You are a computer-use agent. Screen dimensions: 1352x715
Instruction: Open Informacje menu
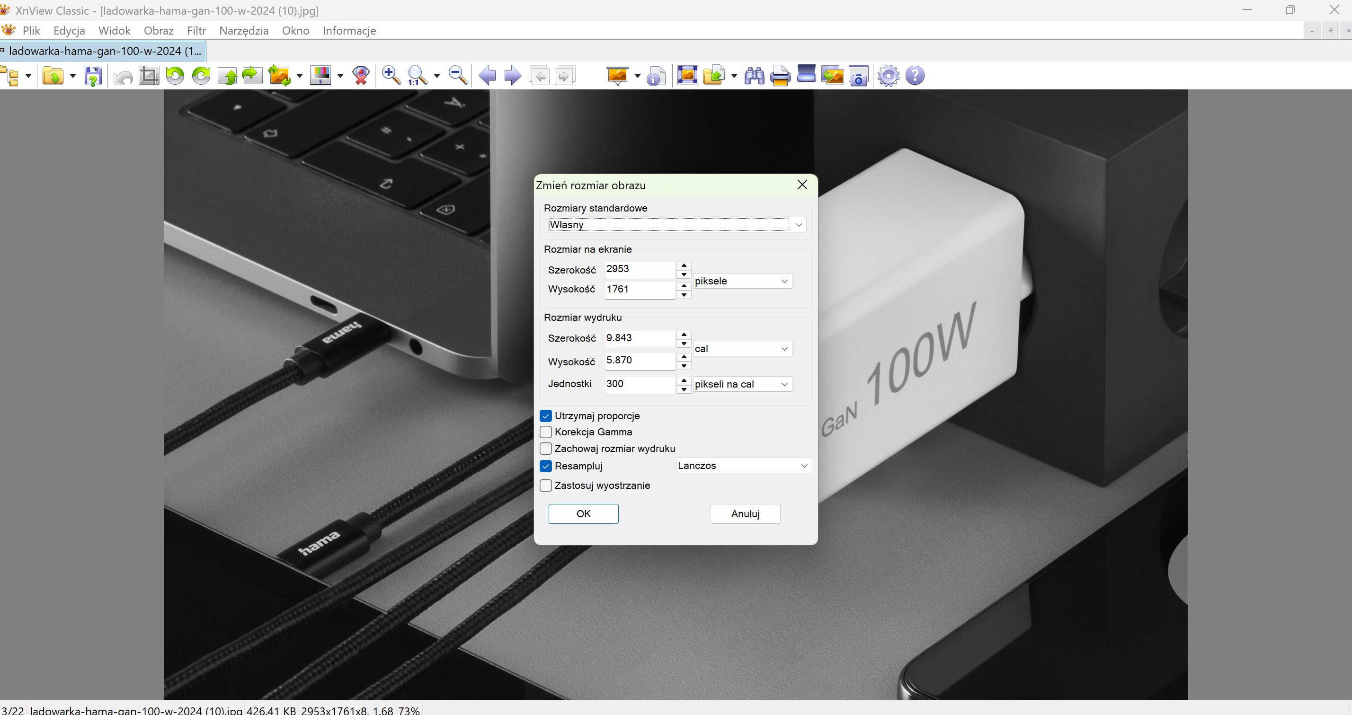349,30
